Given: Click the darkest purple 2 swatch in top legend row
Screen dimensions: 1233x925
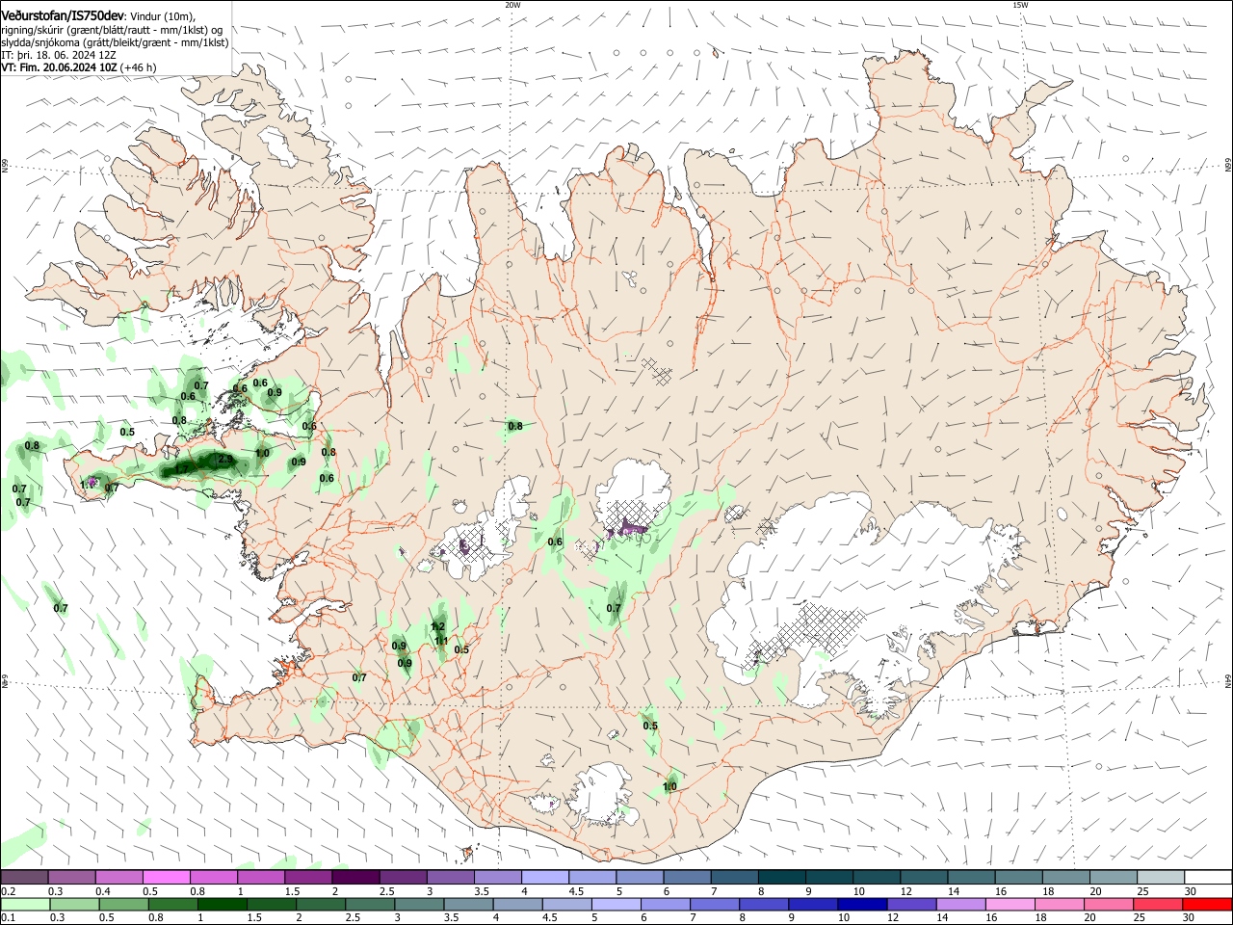Looking at the screenshot, I should 355,877.
